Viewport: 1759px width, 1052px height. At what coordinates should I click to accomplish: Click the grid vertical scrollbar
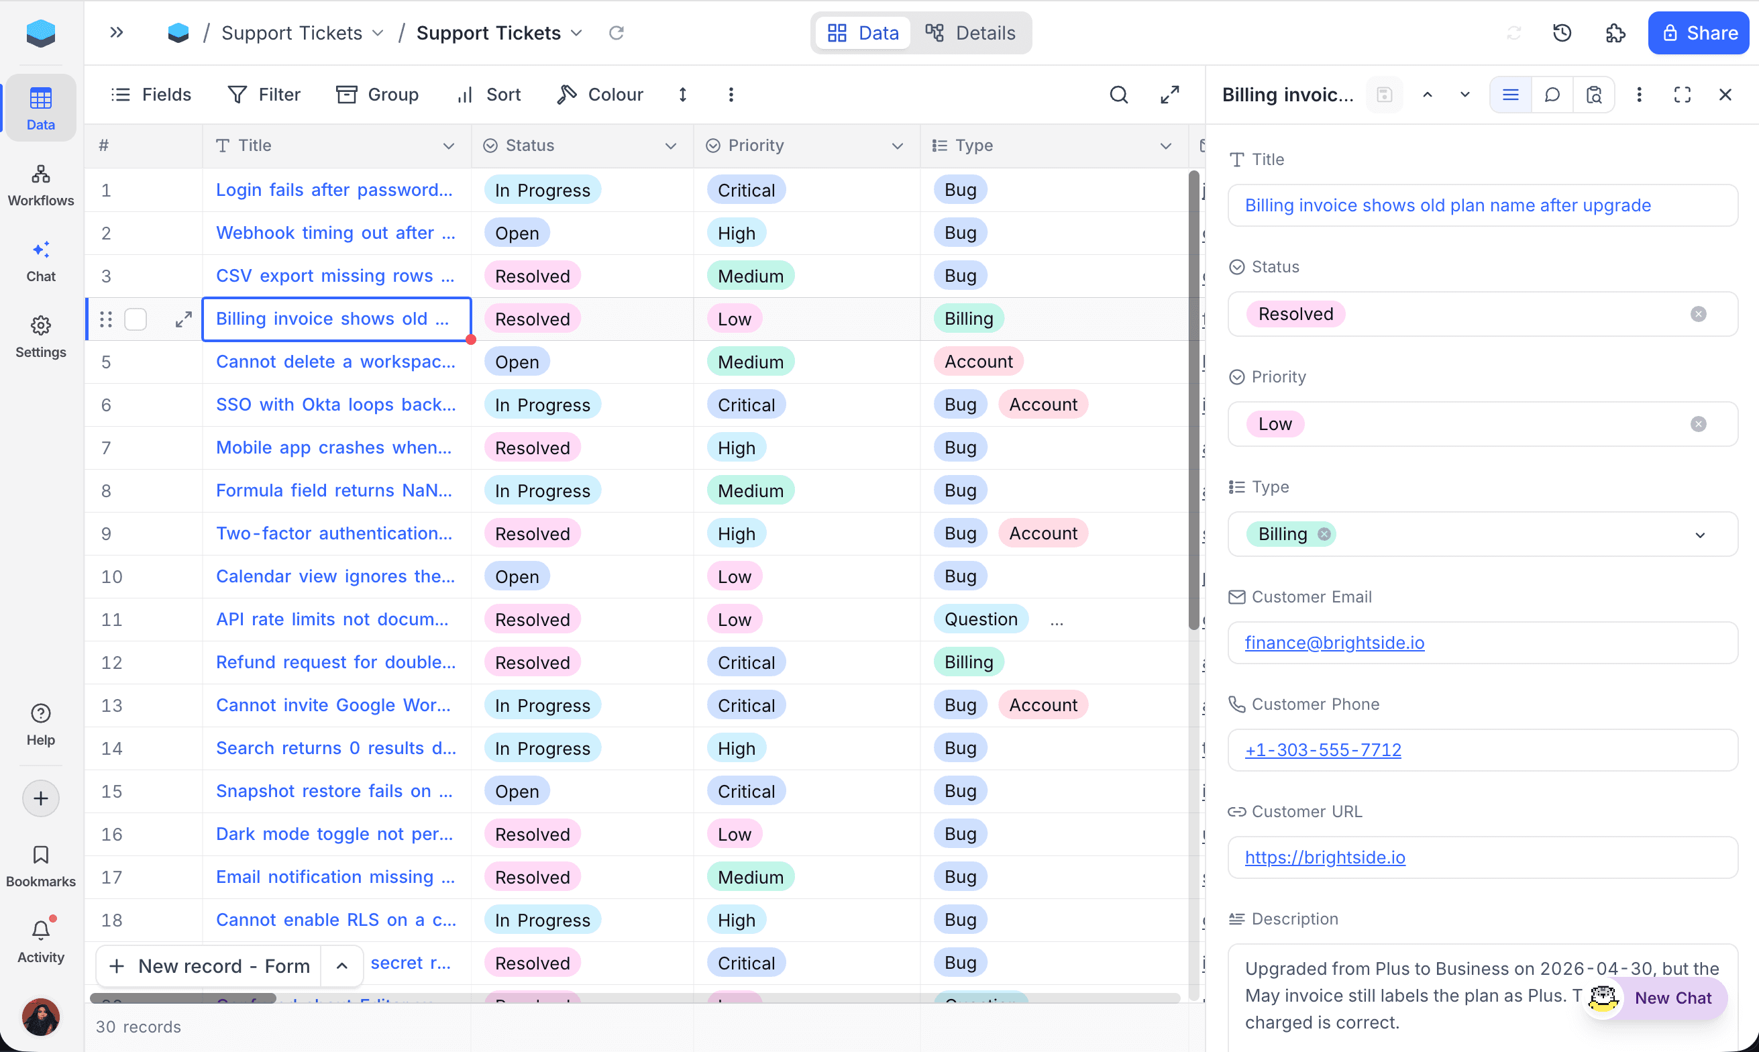click(x=1193, y=401)
